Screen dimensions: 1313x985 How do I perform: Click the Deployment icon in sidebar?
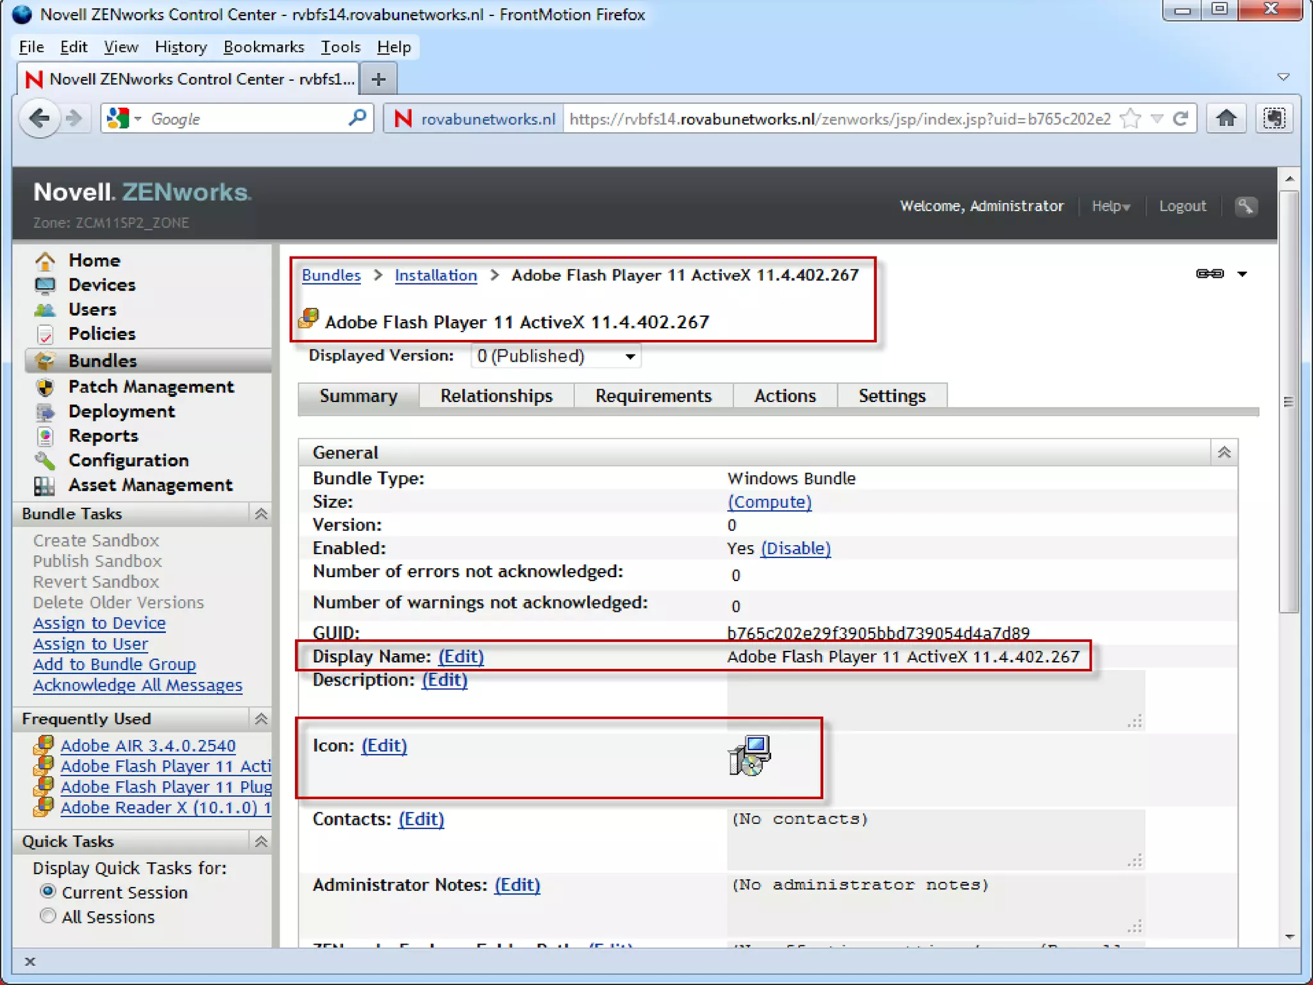45,412
